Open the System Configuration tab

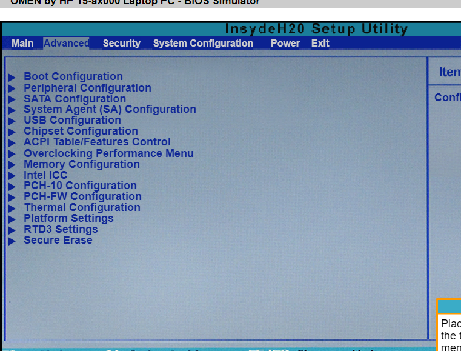pos(203,43)
